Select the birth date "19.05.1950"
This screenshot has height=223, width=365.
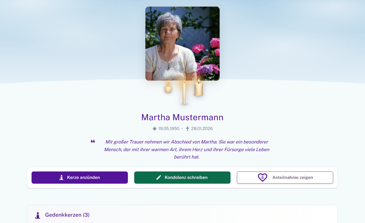tap(168, 128)
